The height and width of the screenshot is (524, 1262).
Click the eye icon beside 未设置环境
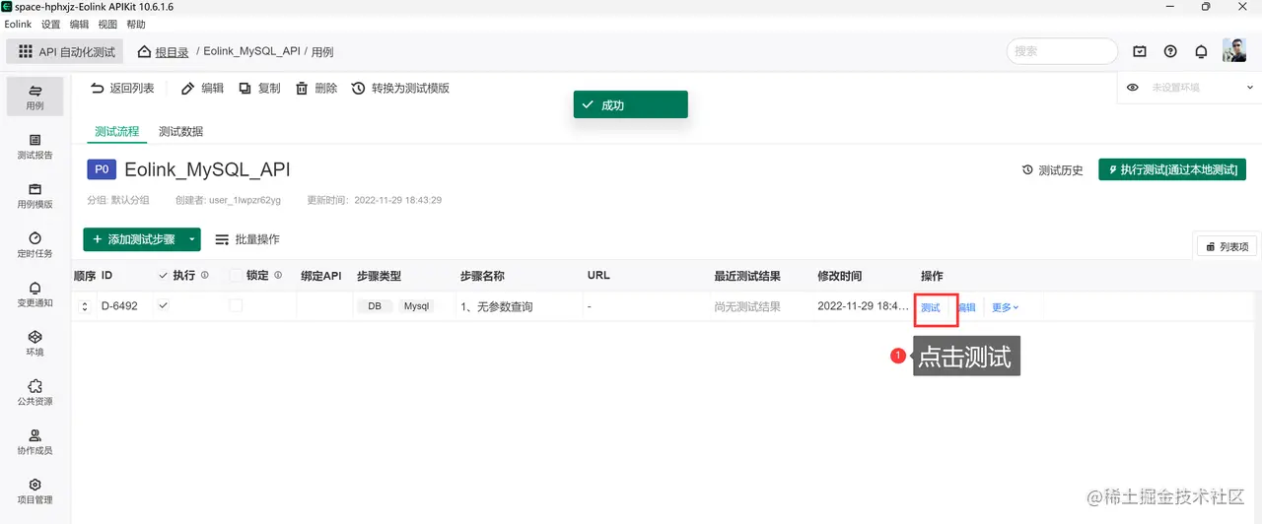click(1133, 88)
